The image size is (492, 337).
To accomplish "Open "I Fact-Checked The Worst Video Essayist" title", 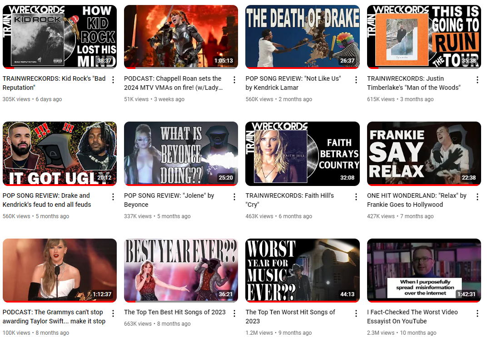I will pyautogui.click(x=412, y=317).
